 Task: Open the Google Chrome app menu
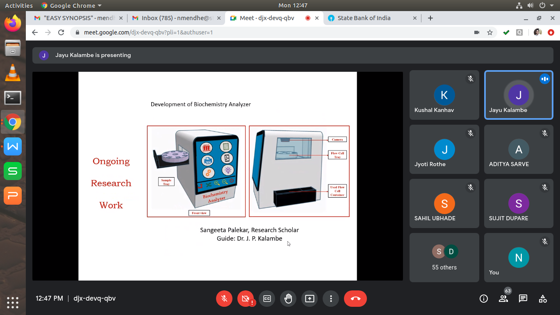(71, 5)
